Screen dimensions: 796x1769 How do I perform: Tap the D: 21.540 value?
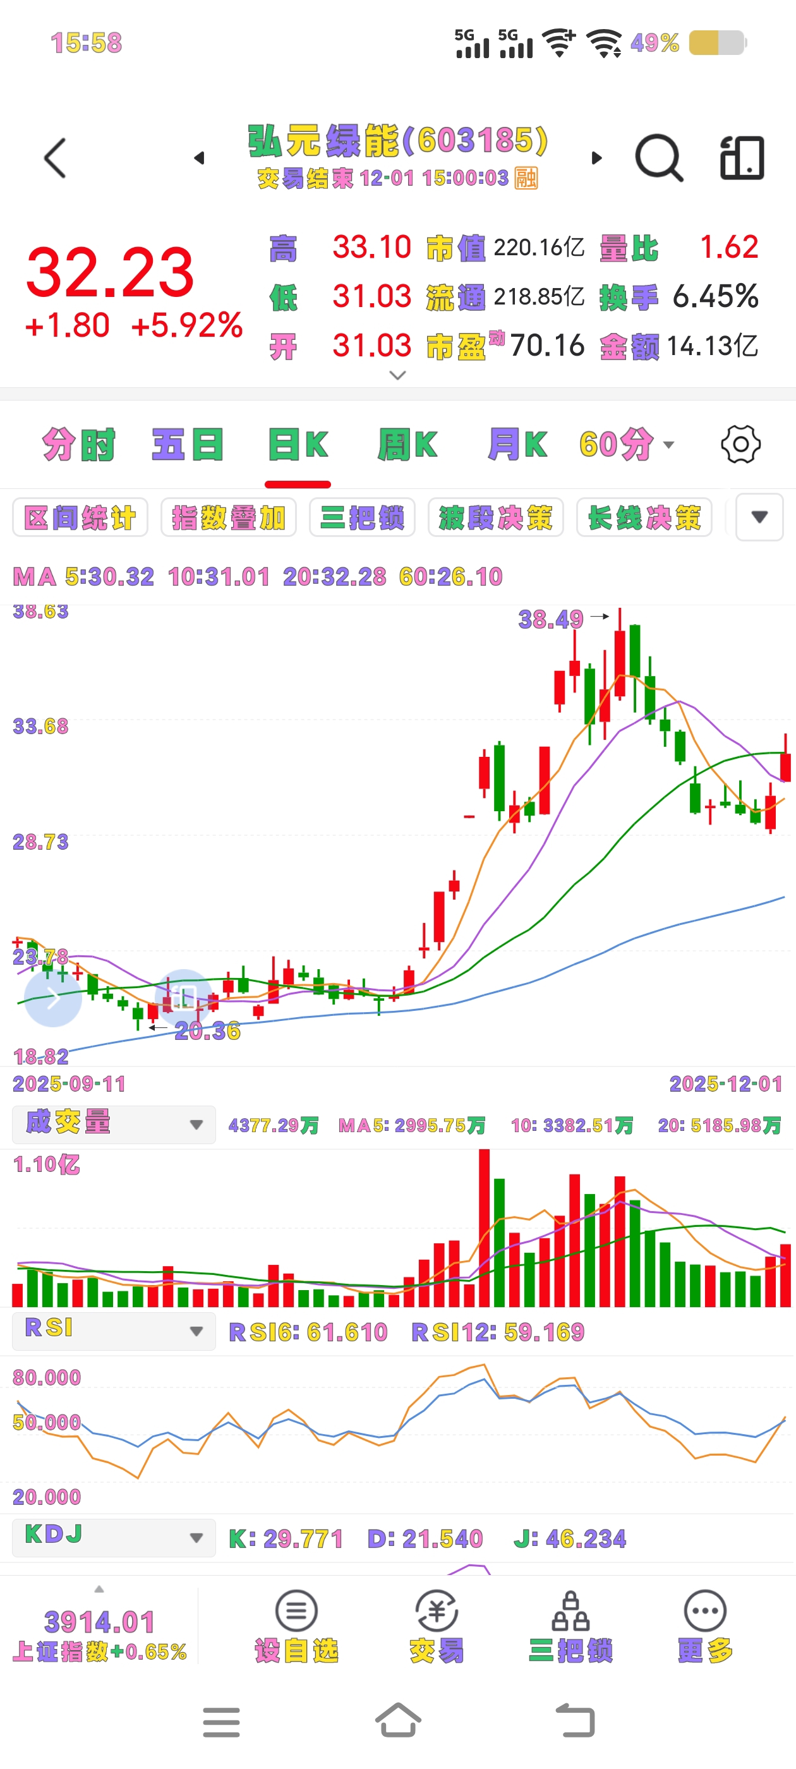[x=425, y=1539]
